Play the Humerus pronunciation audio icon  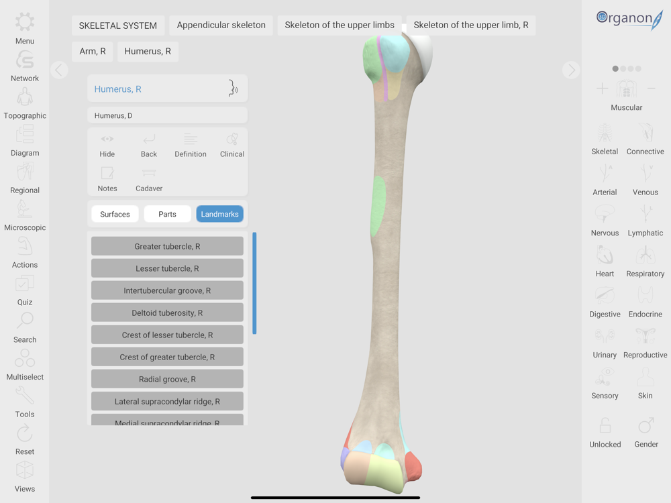[x=233, y=88]
